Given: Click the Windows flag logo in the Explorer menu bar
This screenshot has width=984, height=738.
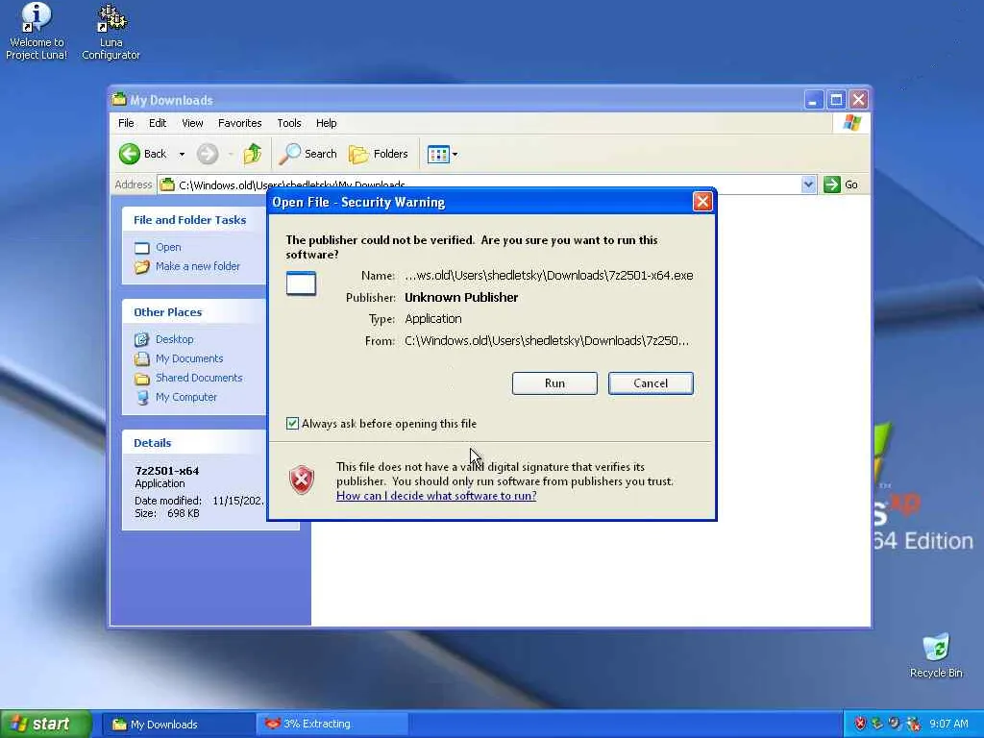Looking at the screenshot, I should [852, 123].
